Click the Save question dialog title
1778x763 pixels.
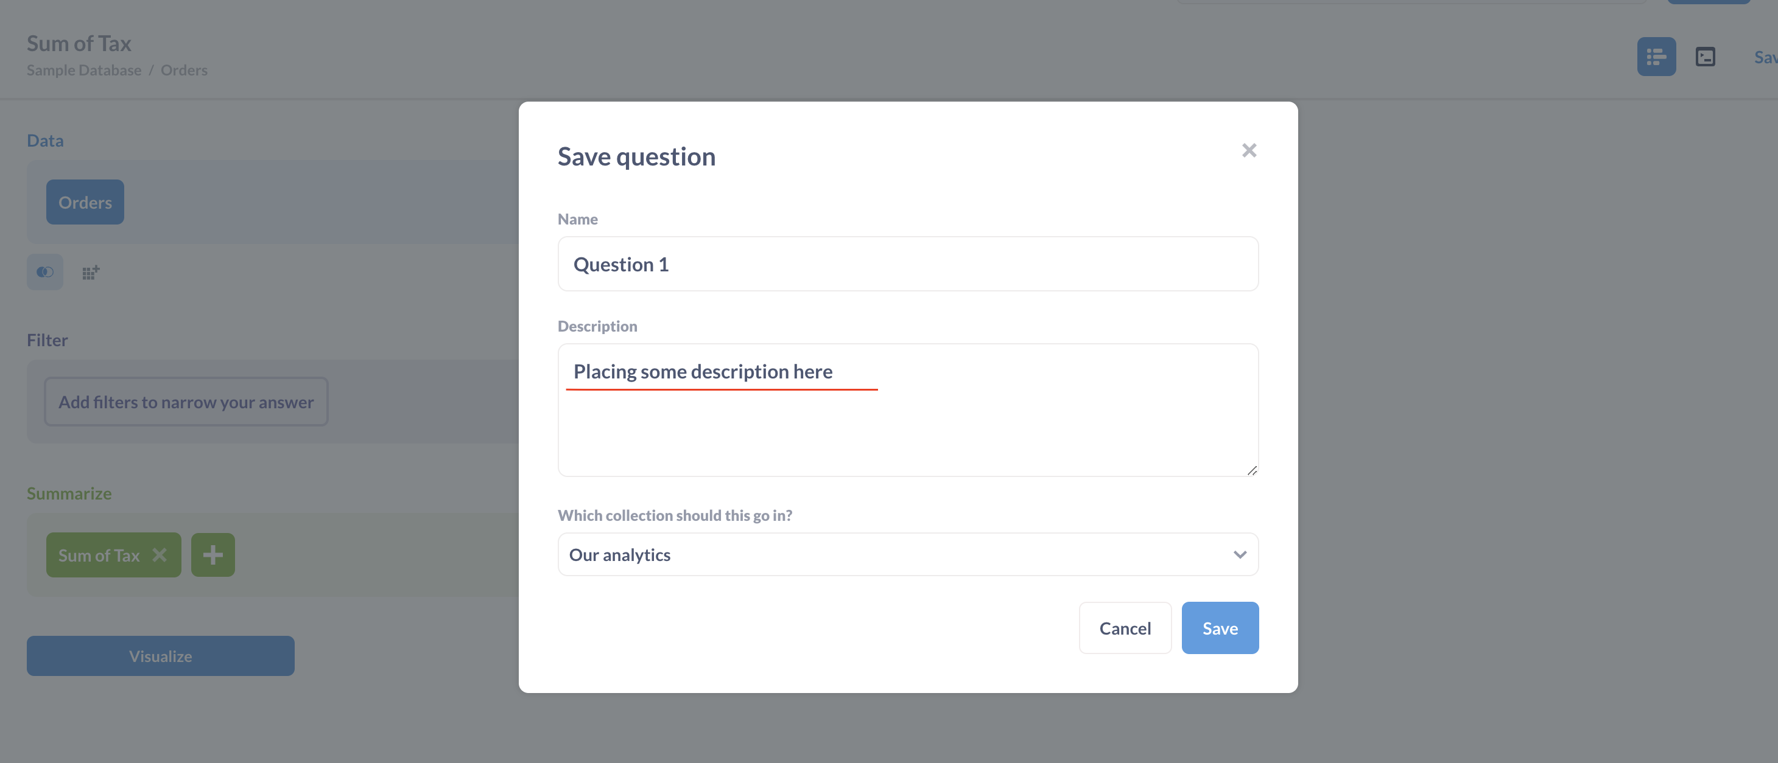636,156
